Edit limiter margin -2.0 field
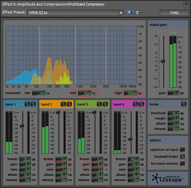The height and width of the screenshot is (188, 191). [173, 118]
